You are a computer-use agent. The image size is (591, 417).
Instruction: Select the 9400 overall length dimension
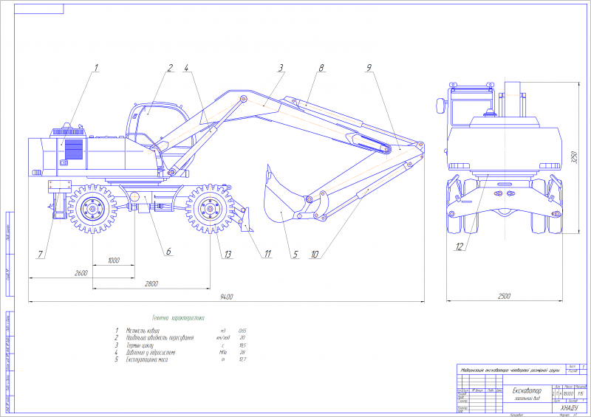pos(227,297)
